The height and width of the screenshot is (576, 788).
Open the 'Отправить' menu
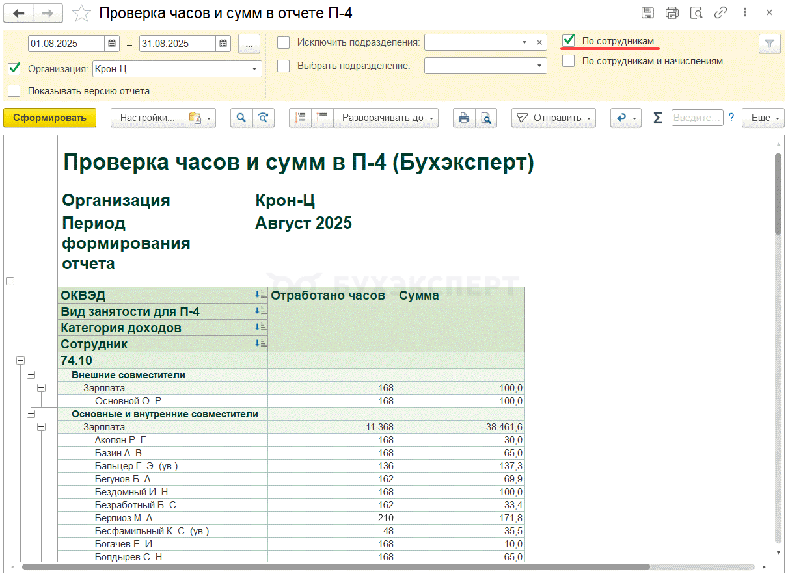(554, 118)
